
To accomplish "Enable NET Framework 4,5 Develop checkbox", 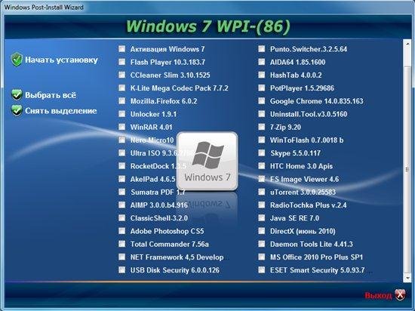I will point(121,257).
